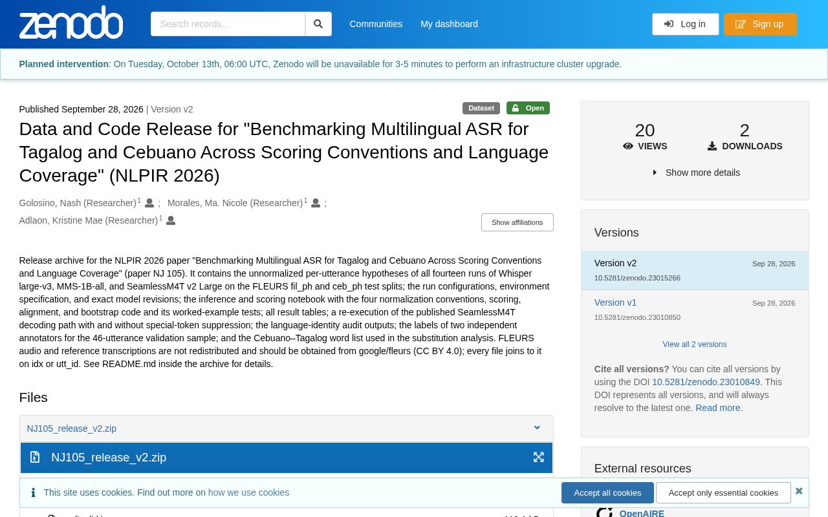Click fullscreen icon on NJ105_release_v2.zip preview
Viewport: 828px width, 517px height.
click(x=539, y=457)
